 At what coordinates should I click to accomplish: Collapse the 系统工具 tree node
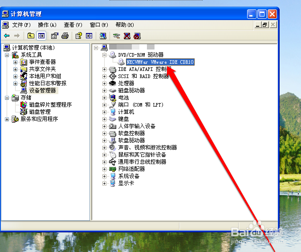pyautogui.click(x=7, y=55)
